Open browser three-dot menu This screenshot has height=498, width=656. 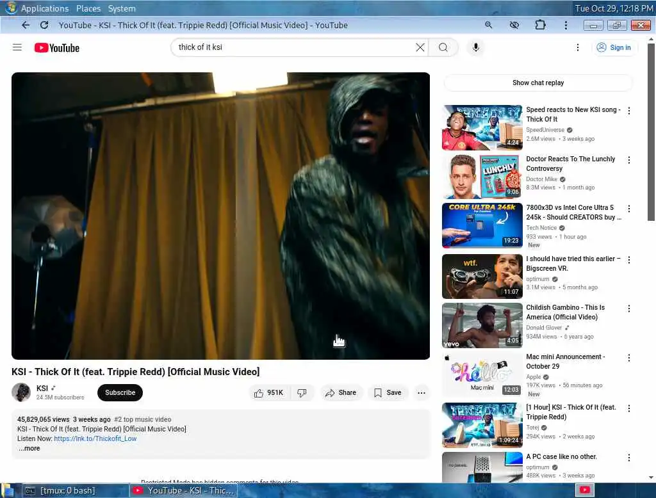pyautogui.click(x=566, y=25)
